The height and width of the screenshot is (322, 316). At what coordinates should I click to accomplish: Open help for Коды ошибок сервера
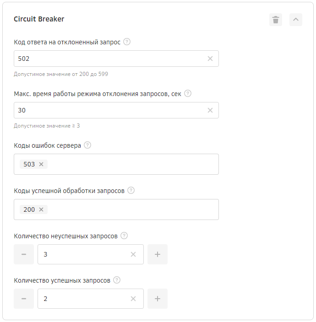pyautogui.click(x=87, y=145)
